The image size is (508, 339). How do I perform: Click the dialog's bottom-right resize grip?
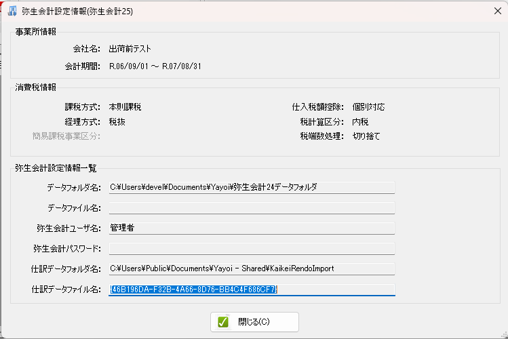(x=505, y=336)
